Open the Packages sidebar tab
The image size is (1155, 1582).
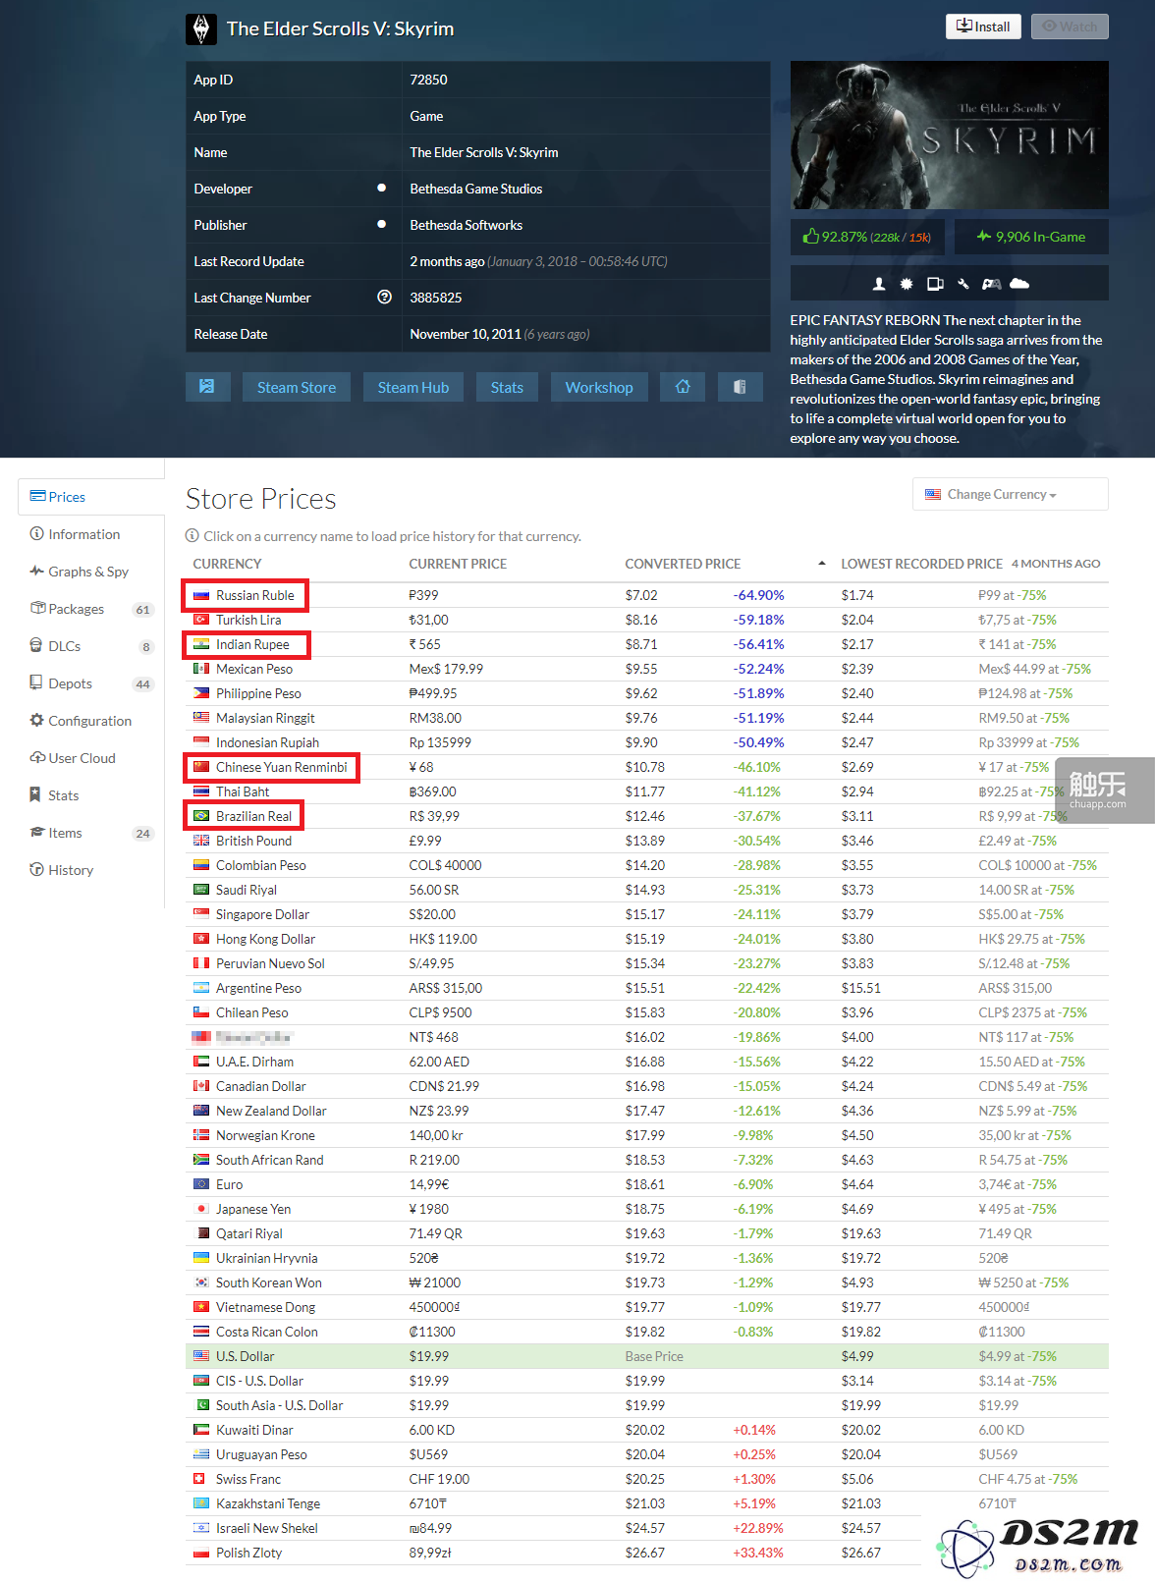90,609
